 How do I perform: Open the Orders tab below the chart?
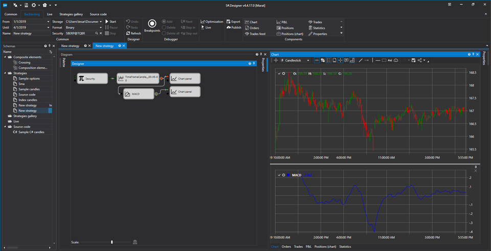click(x=286, y=246)
